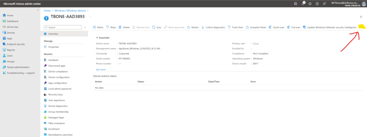
Task: Go to Apps in the sidebar
Action: pos(8,38)
